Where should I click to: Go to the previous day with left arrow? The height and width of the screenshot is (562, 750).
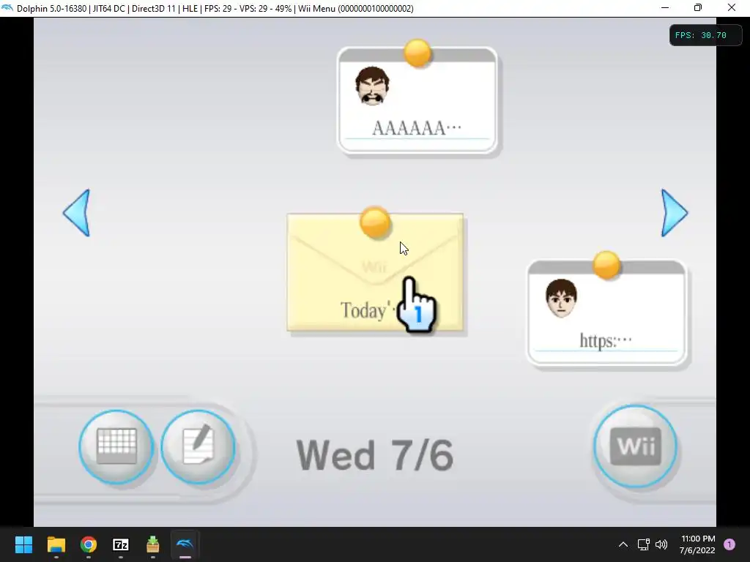coord(76,213)
